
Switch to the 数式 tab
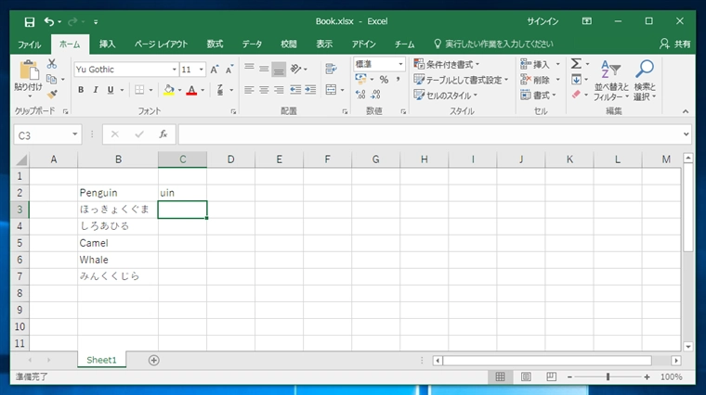click(215, 44)
